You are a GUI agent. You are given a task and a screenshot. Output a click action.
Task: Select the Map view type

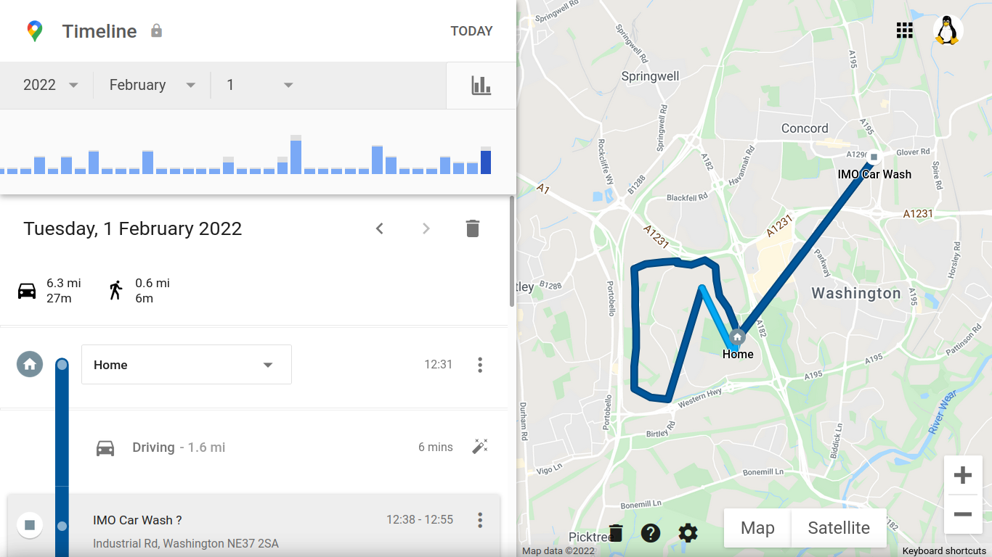[x=757, y=528]
